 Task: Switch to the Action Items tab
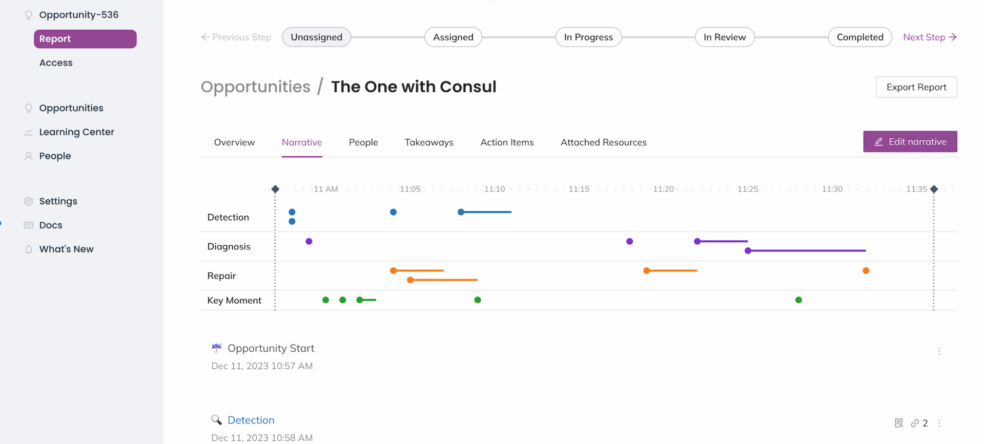pos(507,142)
